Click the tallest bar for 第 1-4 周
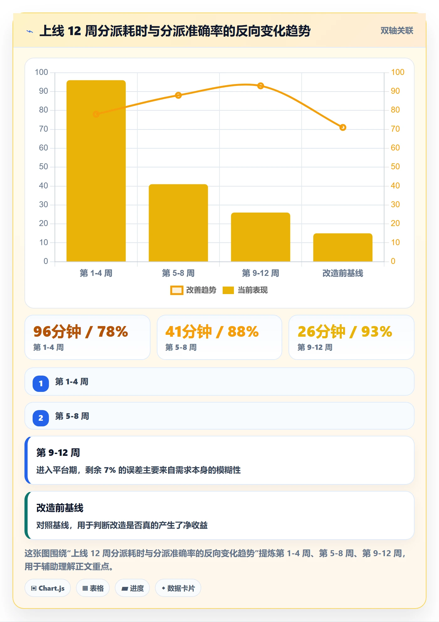This screenshot has width=439, height=622. [x=96, y=171]
